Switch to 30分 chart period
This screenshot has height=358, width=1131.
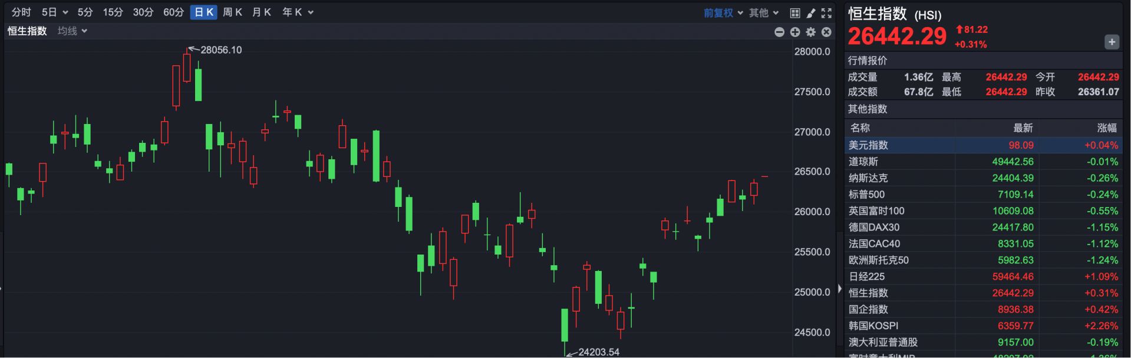point(143,12)
